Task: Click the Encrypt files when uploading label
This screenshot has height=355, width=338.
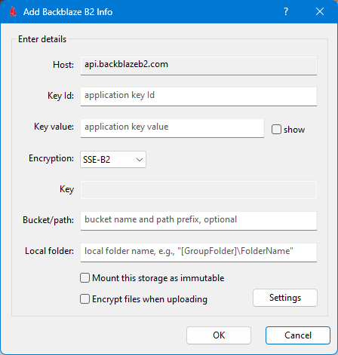Action: pyautogui.click(x=149, y=299)
